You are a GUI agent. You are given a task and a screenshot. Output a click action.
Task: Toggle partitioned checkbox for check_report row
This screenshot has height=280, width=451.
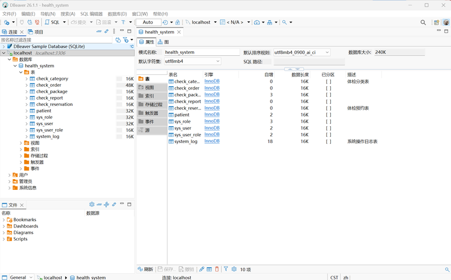tap(329, 101)
